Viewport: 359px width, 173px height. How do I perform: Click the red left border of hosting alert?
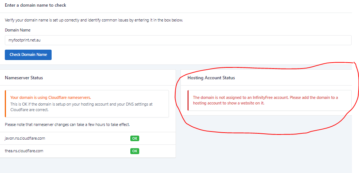point(188,100)
